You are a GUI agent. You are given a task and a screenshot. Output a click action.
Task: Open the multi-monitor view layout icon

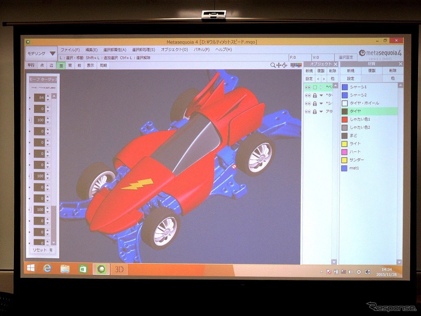click(x=296, y=65)
